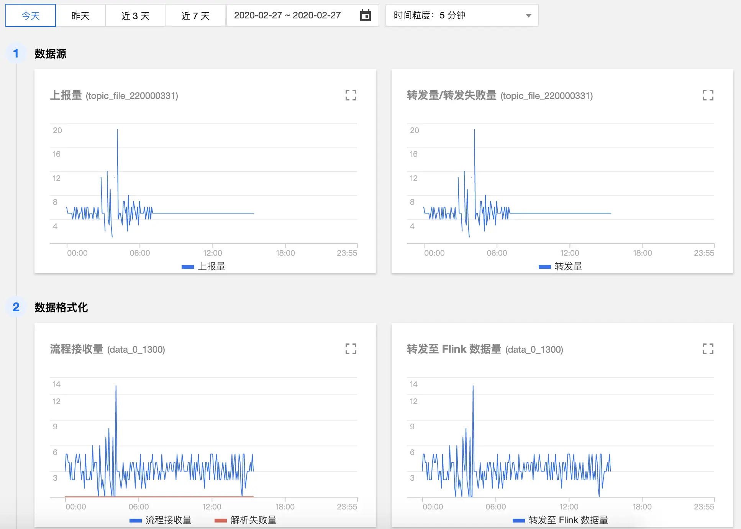Click the red 解析失败量 legend color swatch
The image size is (741, 529).
point(221,521)
